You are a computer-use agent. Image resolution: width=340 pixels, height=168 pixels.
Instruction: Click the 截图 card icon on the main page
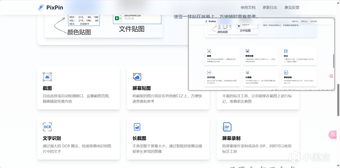(47, 77)
